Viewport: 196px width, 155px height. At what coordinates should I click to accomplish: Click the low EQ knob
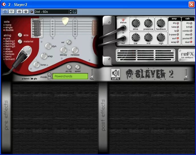(135, 37)
